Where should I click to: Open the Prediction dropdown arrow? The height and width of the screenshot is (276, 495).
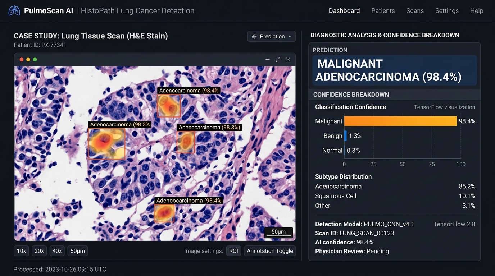click(x=290, y=36)
